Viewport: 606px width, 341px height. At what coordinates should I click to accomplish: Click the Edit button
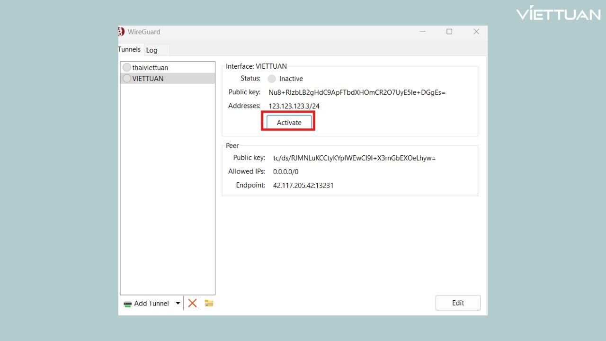[x=458, y=303]
